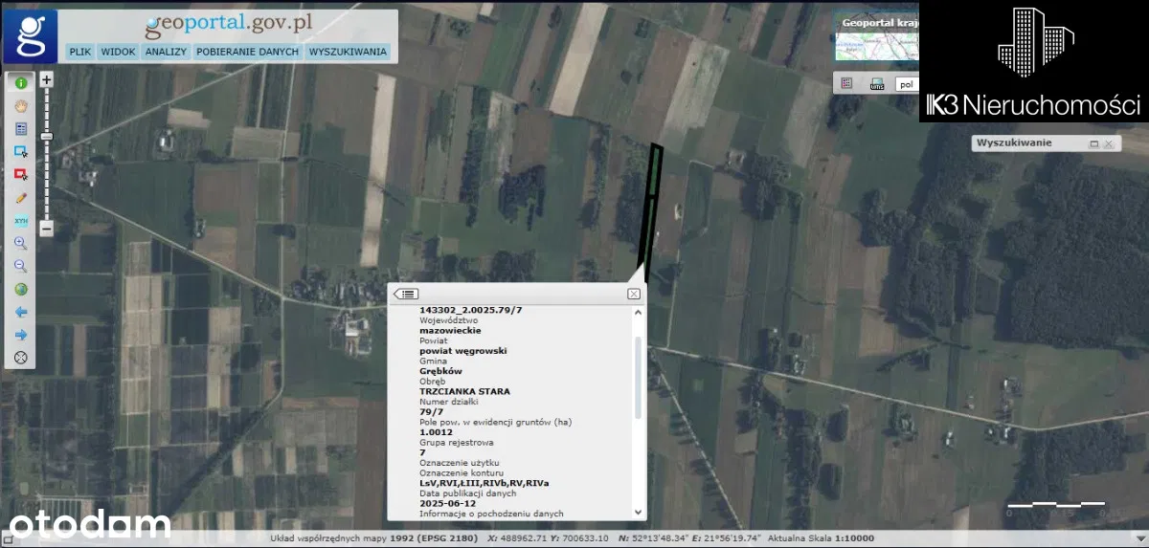The image size is (1149, 548).
Task: Close the parcel information popup
Action: point(633,294)
